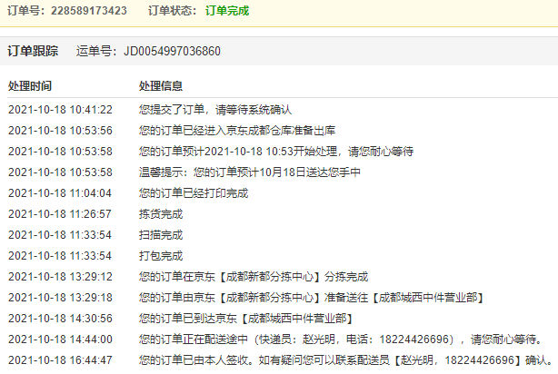Screen dimensions: 558x374
Task: Click the 京东成都仓库准备出库 entry
Action: coord(237,131)
